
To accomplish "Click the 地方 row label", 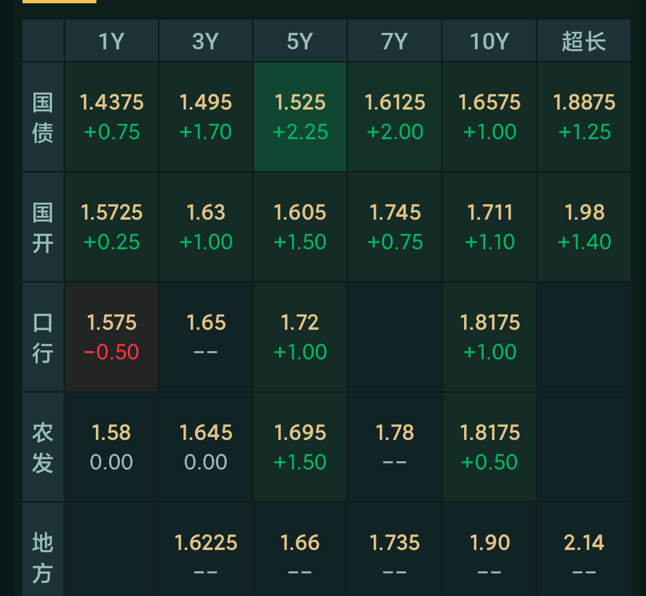I will click(42, 556).
